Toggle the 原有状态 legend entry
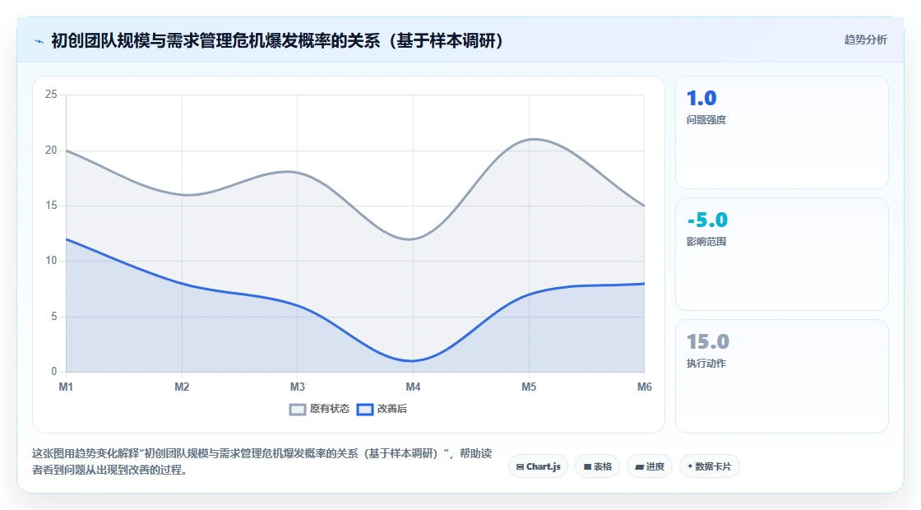Screen dimensions: 921x510 (320, 409)
